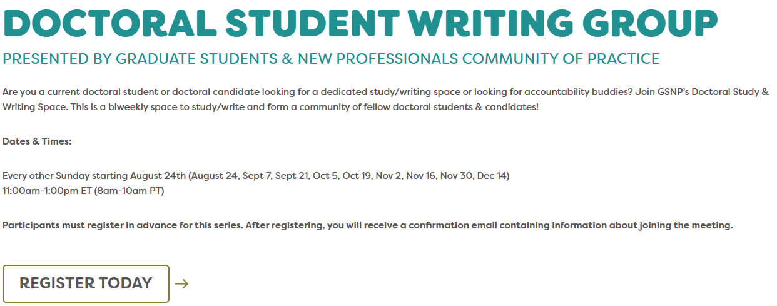Click the arrow icon beside Register Today
777x306 pixels.
[182, 284]
